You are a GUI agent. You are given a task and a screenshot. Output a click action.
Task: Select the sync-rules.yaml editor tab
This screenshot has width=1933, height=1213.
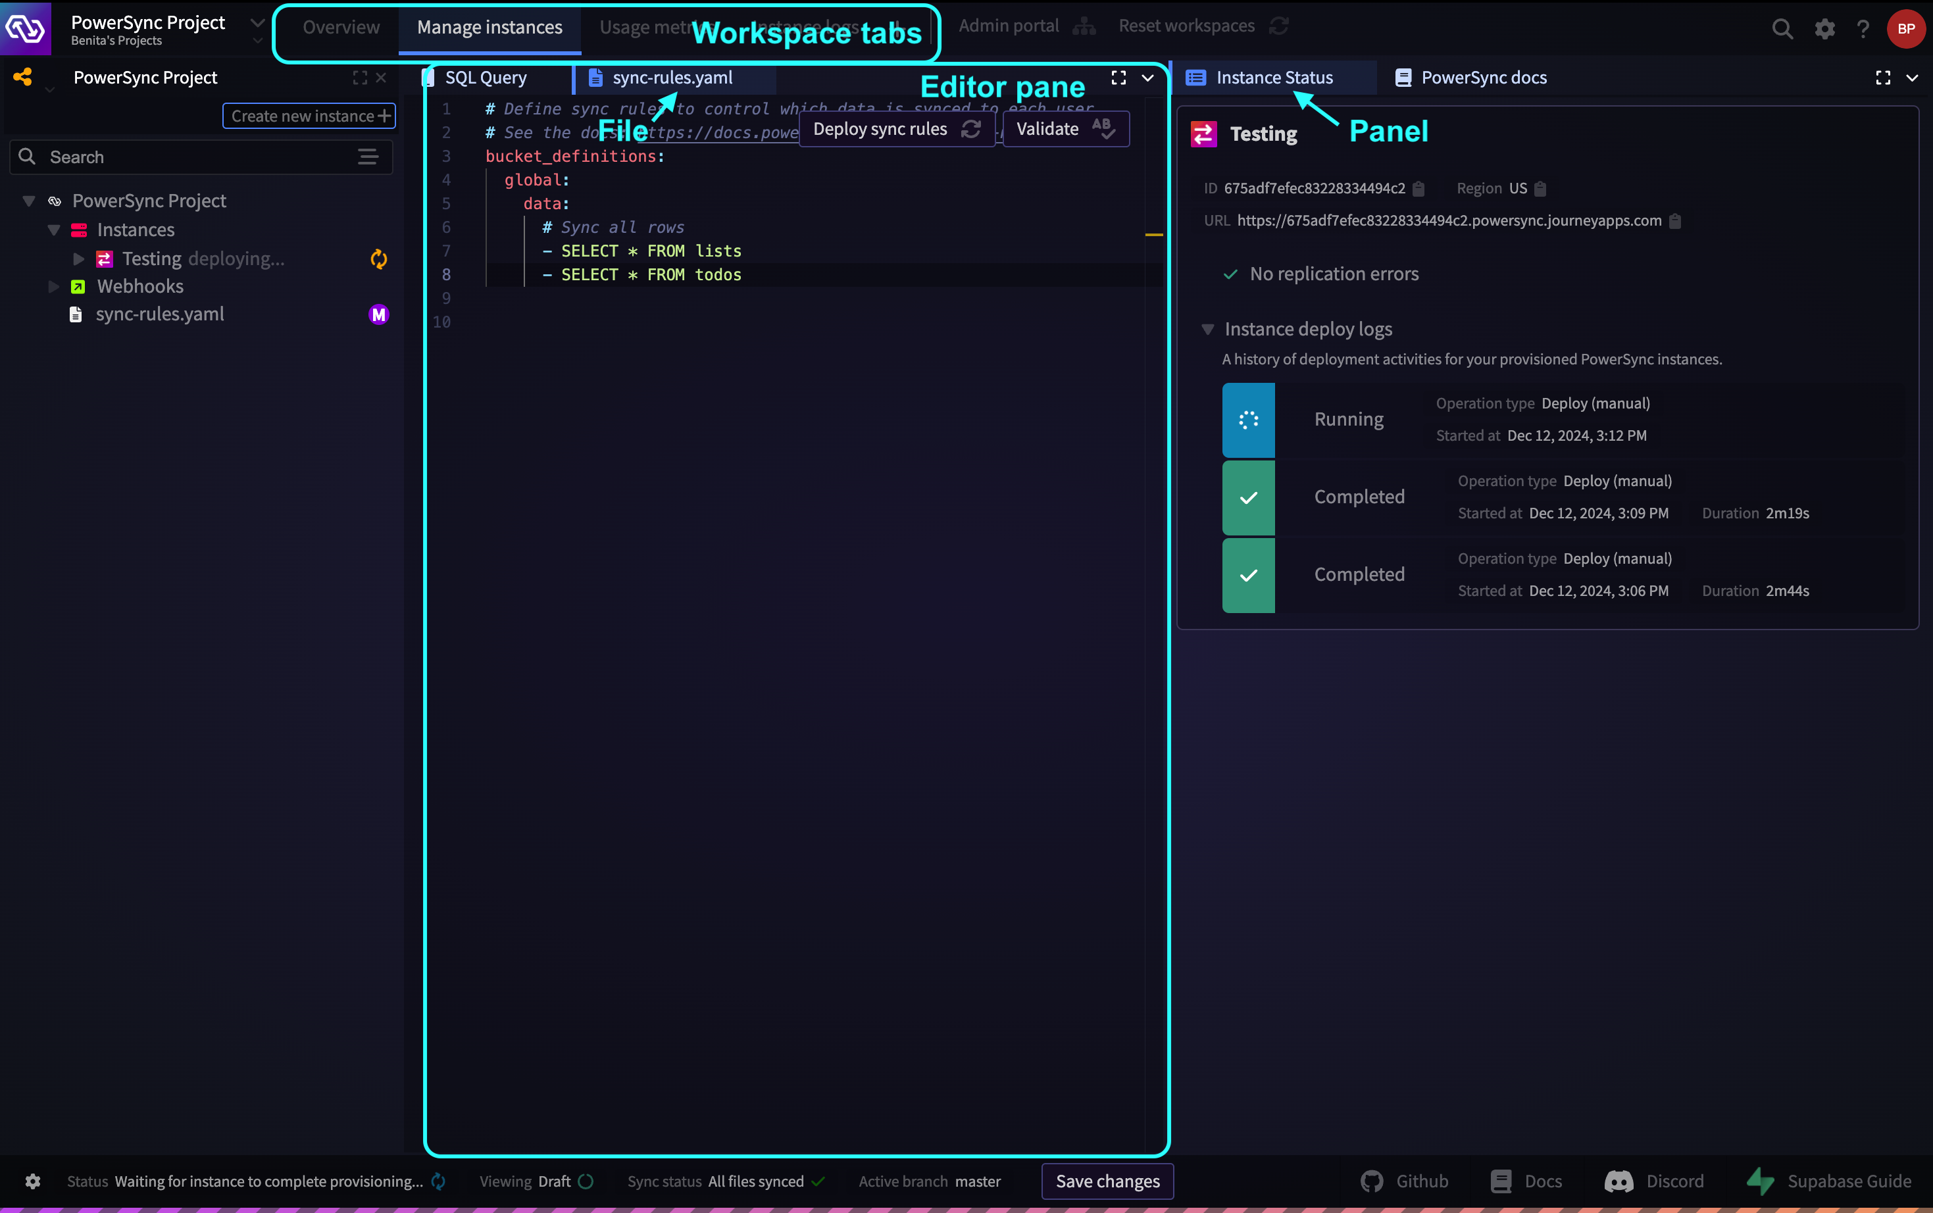point(672,77)
